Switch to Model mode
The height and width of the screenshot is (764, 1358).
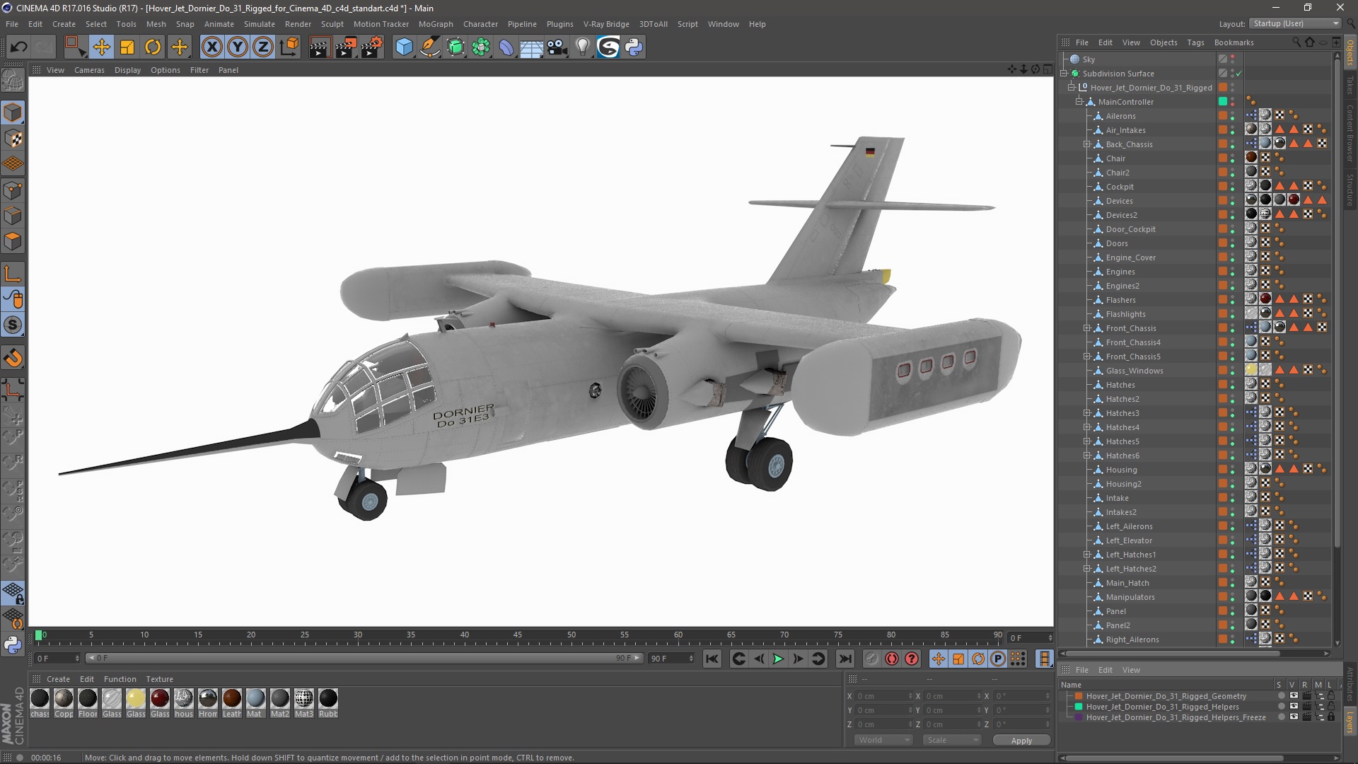click(x=13, y=113)
